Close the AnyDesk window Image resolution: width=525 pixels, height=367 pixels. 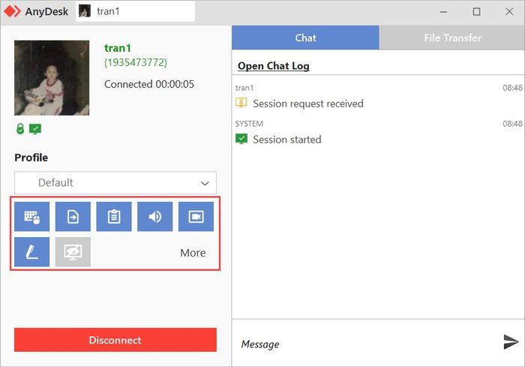click(x=509, y=12)
